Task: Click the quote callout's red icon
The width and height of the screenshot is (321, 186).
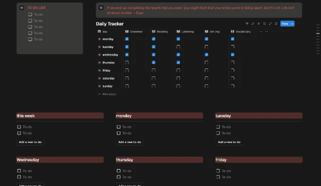Action: (101, 8)
